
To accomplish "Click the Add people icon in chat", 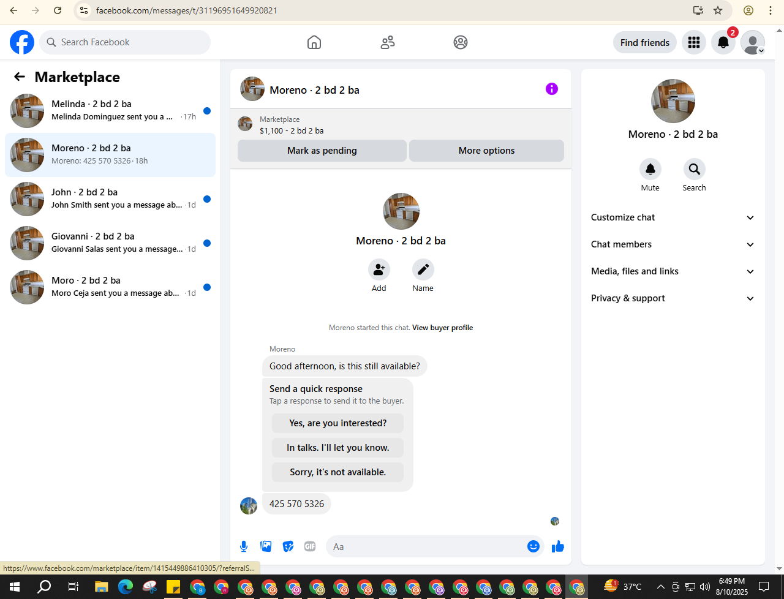I will click(x=379, y=269).
